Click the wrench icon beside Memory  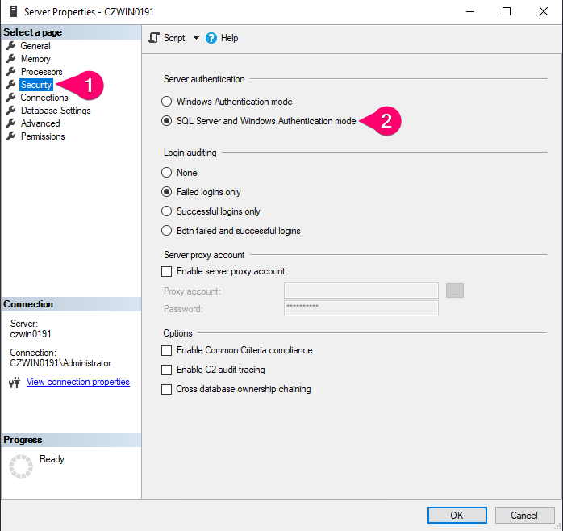click(x=11, y=59)
